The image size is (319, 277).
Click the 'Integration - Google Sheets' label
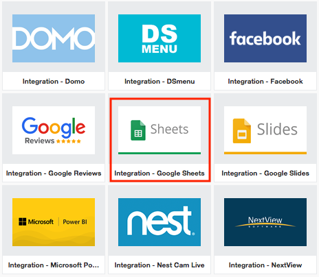pos(159,173)
